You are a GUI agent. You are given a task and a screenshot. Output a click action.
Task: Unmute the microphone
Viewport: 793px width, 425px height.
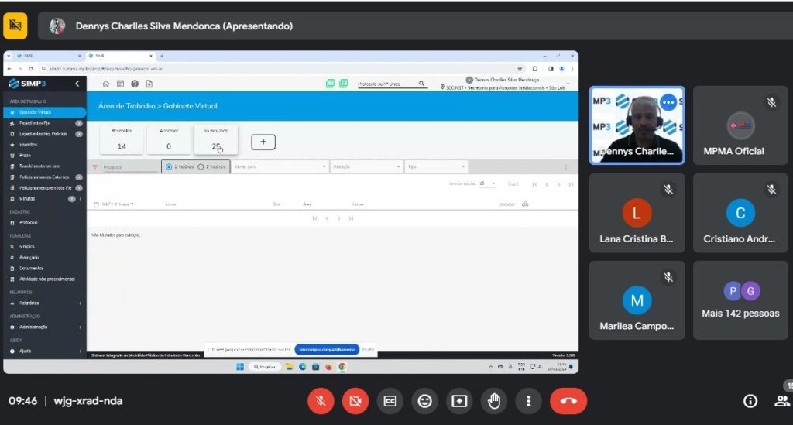click(321, 401)
